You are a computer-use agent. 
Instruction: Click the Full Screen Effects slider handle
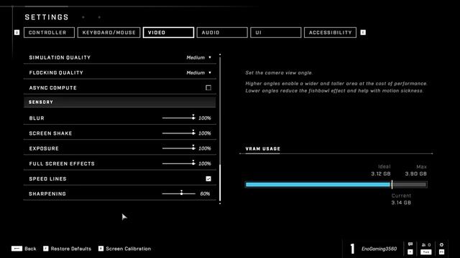pos(193,163)
